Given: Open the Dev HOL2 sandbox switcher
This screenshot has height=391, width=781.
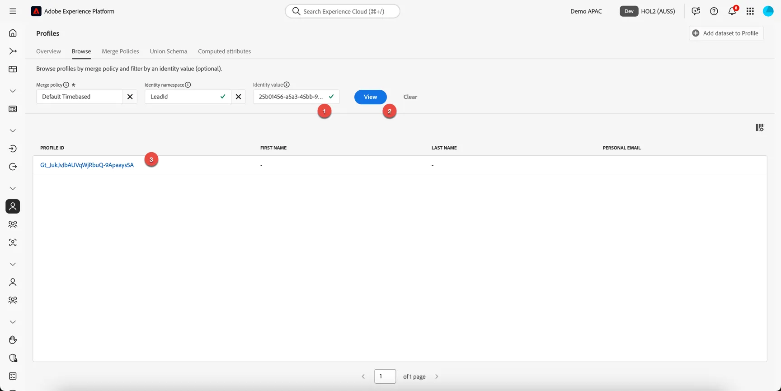Looking at the screenshot, I should [647, 11].
